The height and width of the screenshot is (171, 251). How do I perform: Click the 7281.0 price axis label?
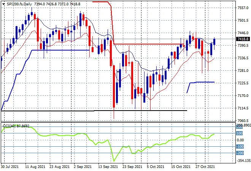tap(243, 71)
